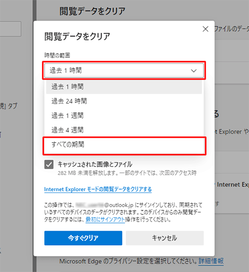Click the 今すぐクリア button
Viewport: 249px width, 272px height.
83,238
